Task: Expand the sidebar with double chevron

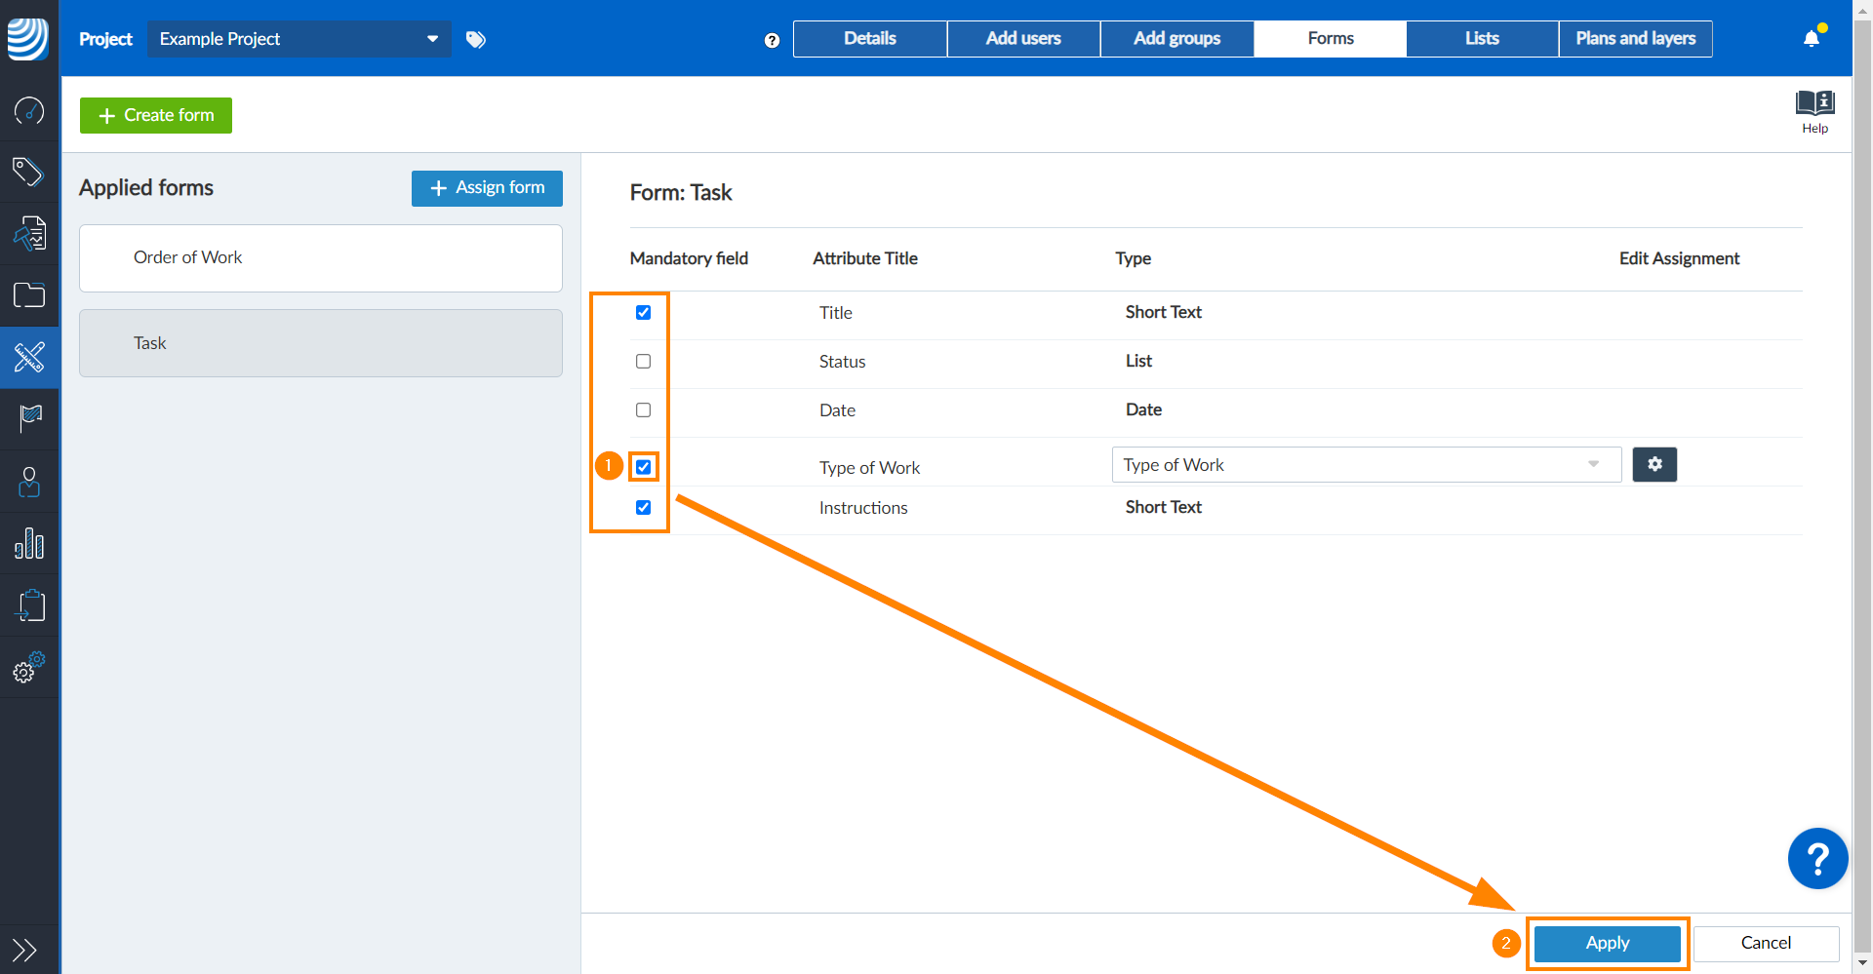Action: tap(24, 949)
